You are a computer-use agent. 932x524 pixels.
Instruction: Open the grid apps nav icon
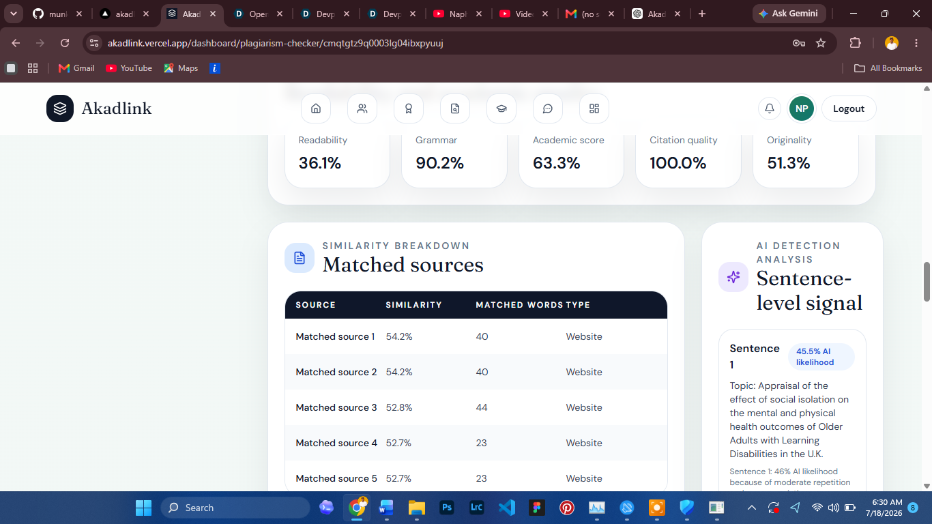coord(594,108)
